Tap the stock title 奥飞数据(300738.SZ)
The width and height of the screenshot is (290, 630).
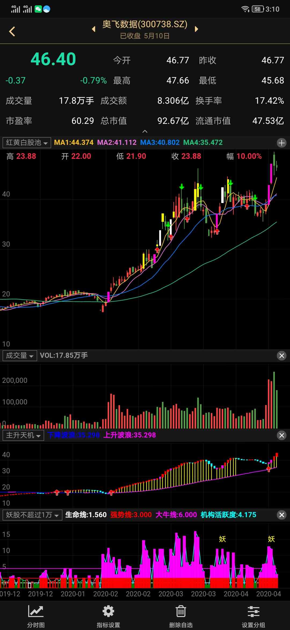[145, 24]
